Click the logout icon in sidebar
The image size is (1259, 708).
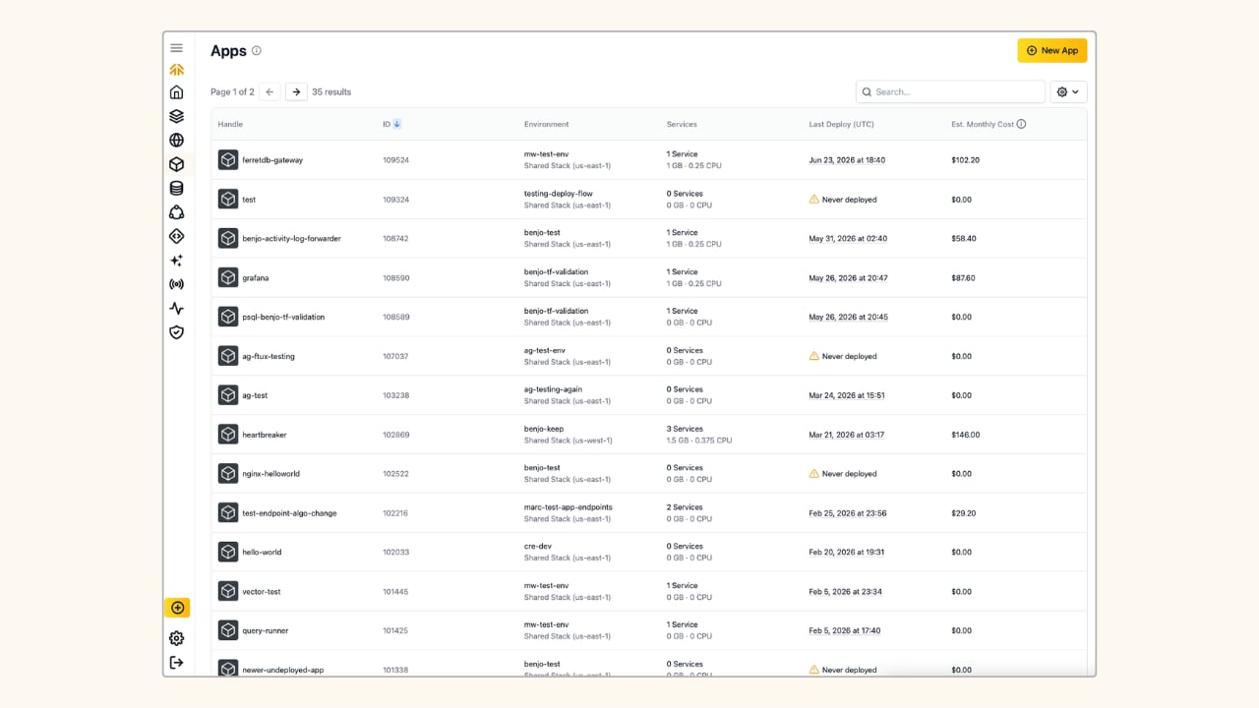(x=176, y=662)
